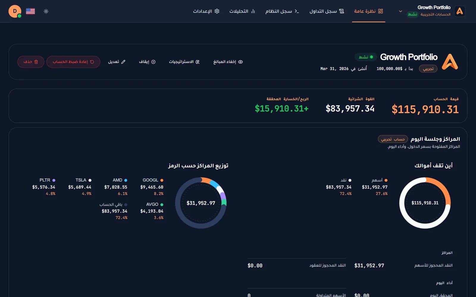Image resolution: width=476 pixels, height=297 pixels.
Task: Click the app logo in the header
Action: click(460, 11)
